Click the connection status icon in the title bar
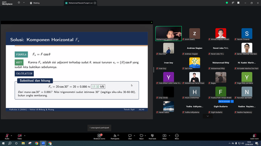This screenshot has height=146, width=261. pos(233,3)
